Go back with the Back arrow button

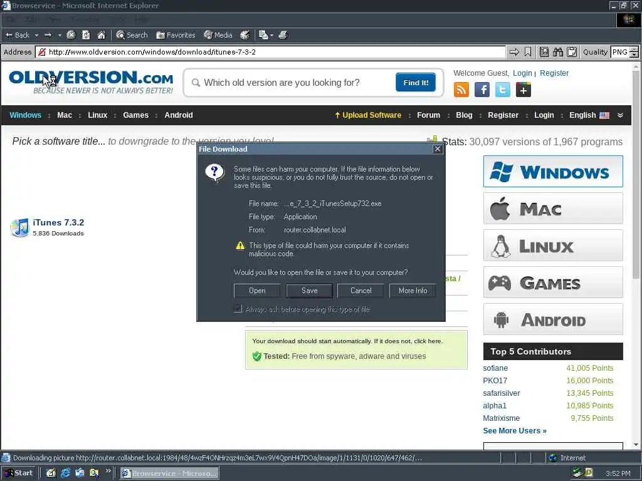click(17, 35)
